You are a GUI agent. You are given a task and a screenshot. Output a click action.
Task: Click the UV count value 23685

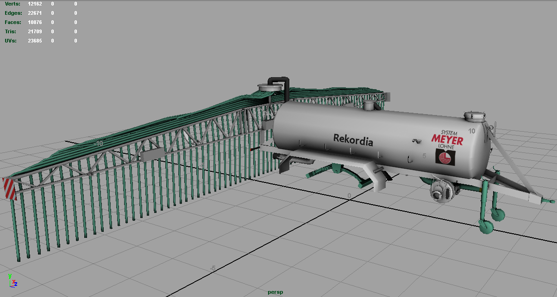click(x=35, y=41)
